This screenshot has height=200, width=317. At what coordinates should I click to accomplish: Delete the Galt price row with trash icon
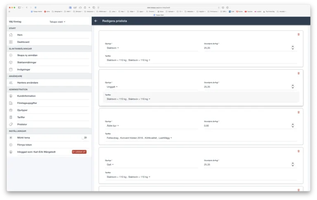tap(298, 151)
